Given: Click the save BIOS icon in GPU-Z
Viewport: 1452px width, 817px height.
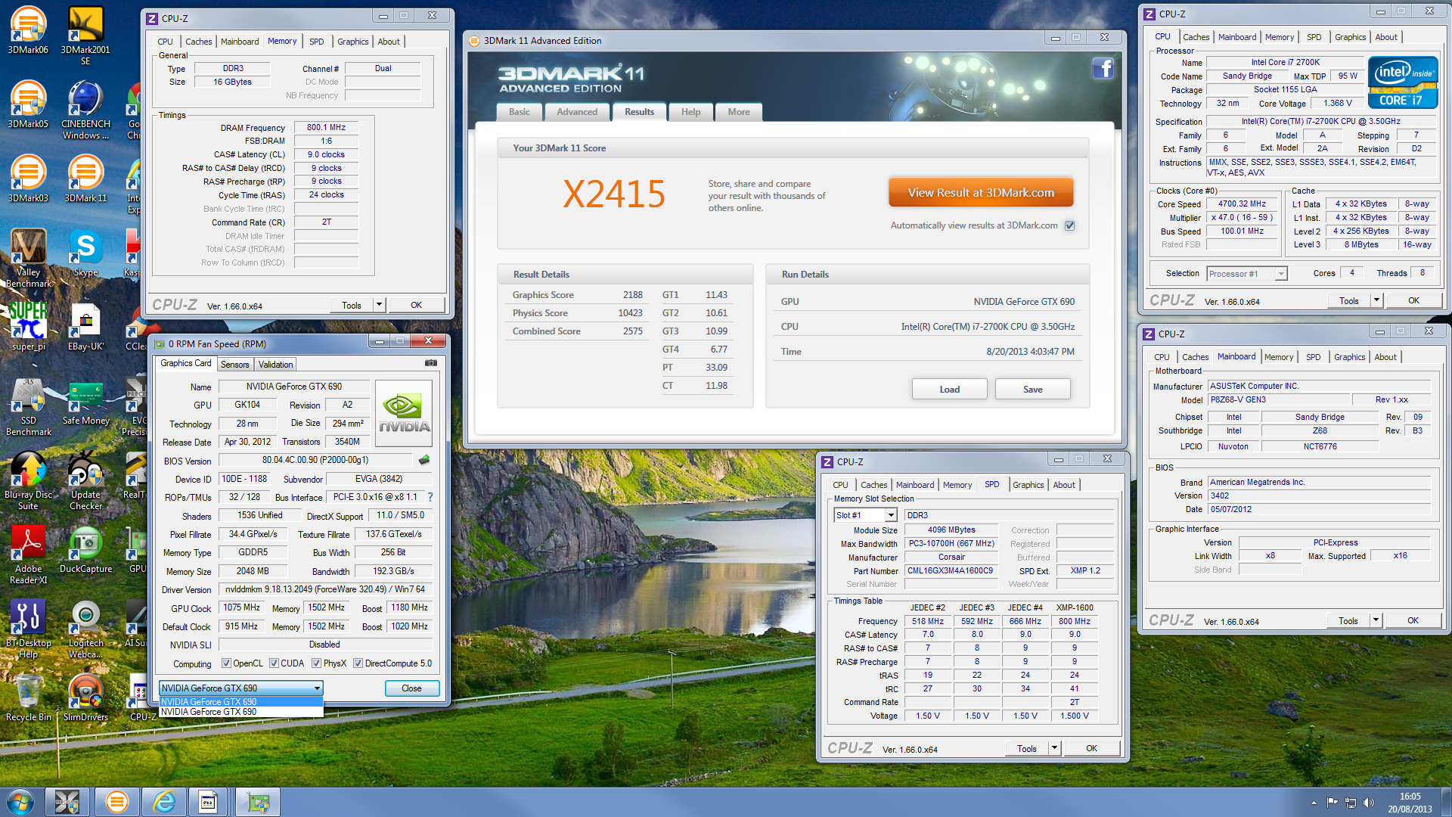Looking at the screenshot, I should coord(424,460).
